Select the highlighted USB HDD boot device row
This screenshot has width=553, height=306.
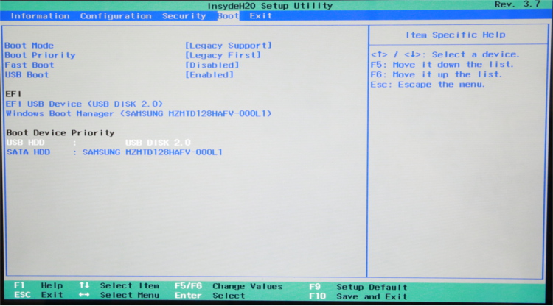point(98,143)
